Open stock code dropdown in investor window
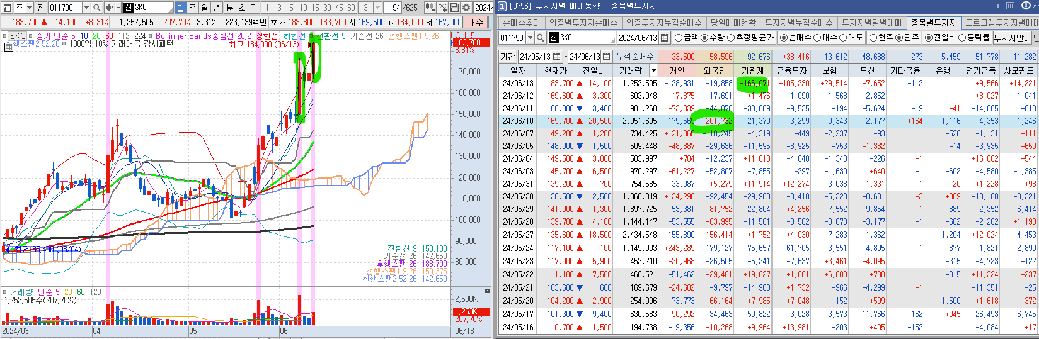Viewport: 1039px width, 339px height. 530,38
